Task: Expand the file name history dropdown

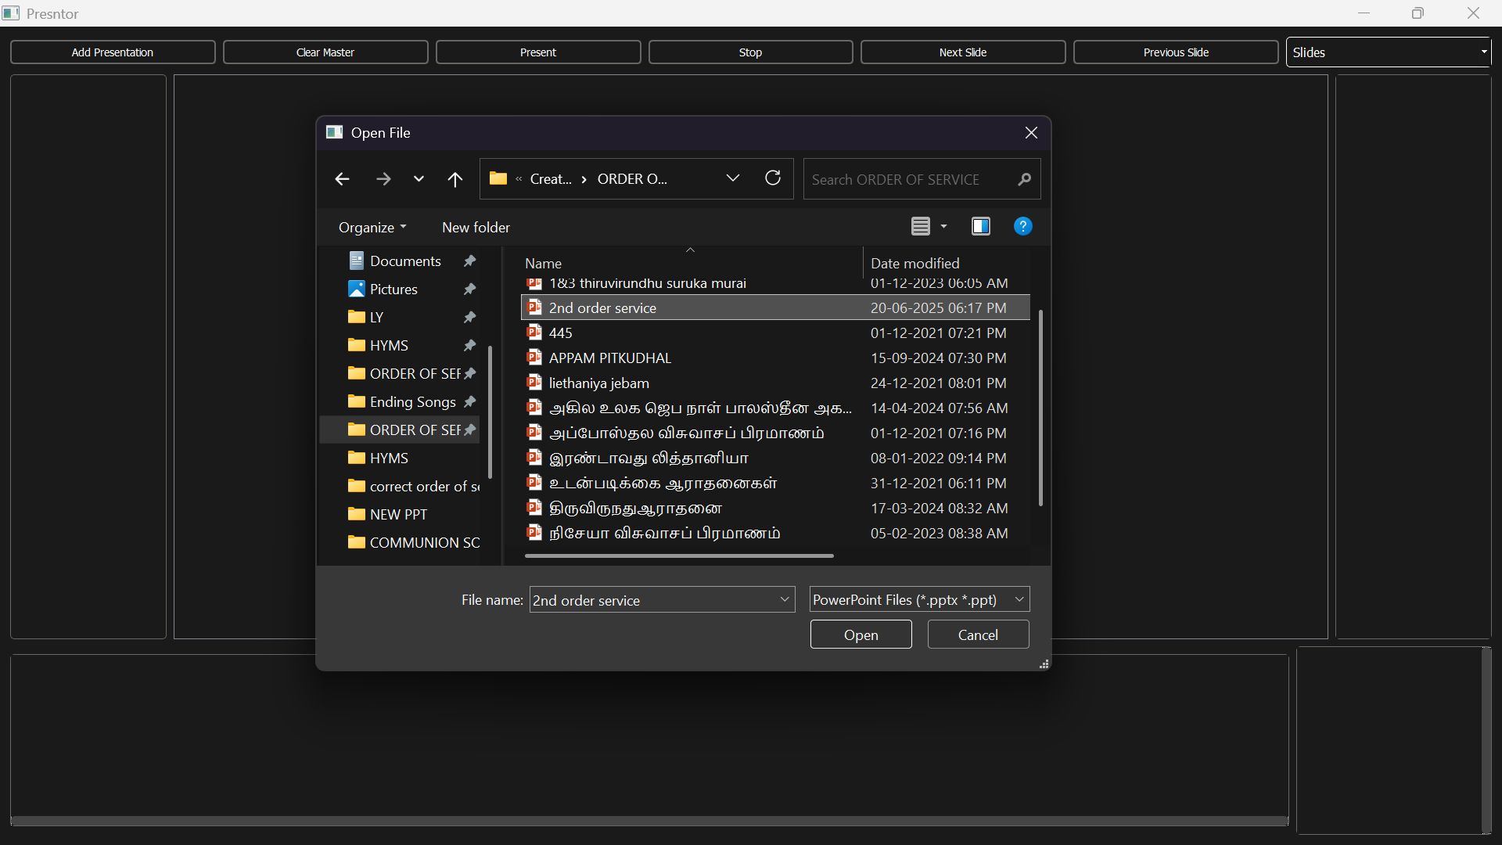Action: point(783,599)
